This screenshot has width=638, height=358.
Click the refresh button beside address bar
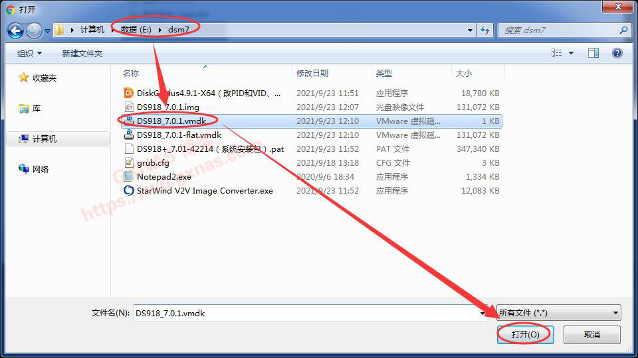tap(485, 30)
